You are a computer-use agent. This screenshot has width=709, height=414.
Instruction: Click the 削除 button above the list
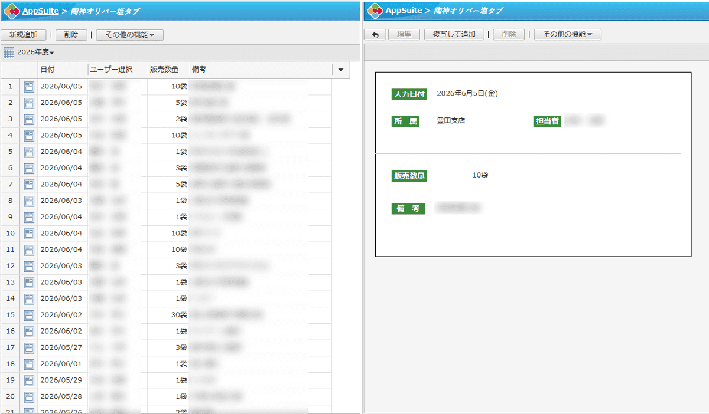coord(71,35)
